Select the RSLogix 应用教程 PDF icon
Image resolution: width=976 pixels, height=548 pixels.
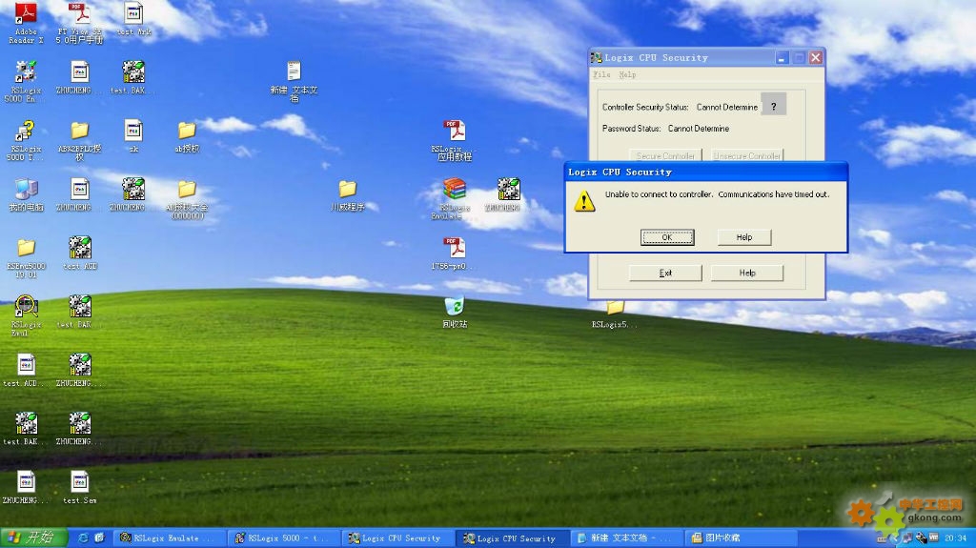click(x=454, y=132)
